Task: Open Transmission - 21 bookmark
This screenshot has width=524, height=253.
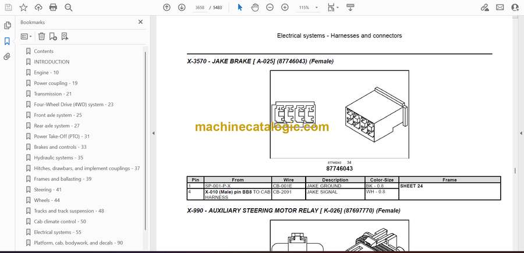Action: [x=52, y=94]
